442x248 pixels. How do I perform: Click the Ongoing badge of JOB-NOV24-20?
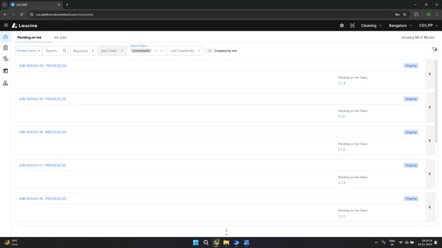point(411,66)
